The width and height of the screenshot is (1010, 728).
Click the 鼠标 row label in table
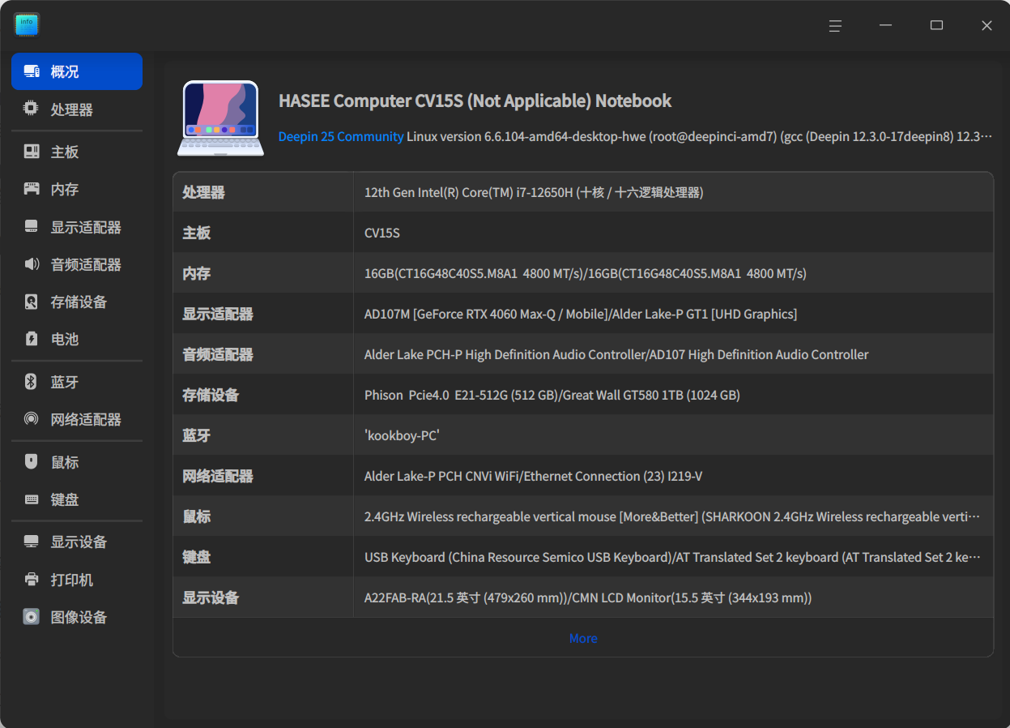(x=197, y=516)
